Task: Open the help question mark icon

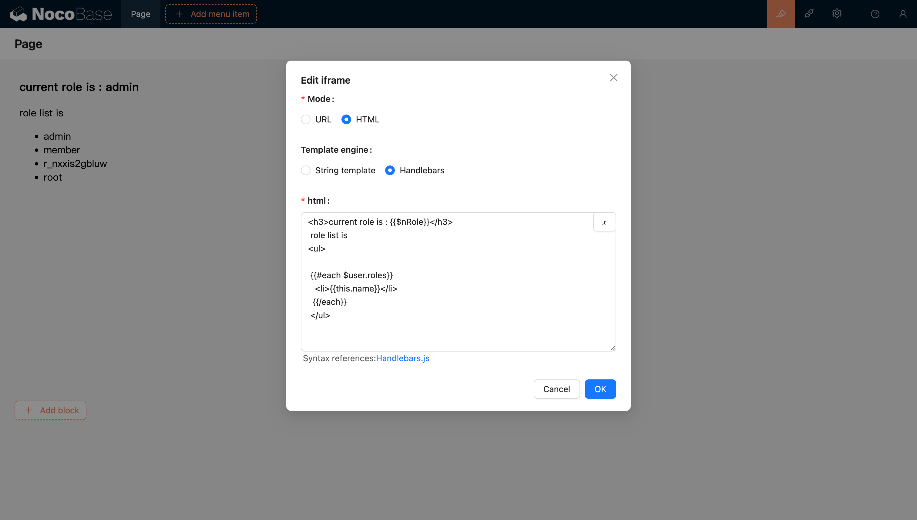Action: tap(875, 14)
